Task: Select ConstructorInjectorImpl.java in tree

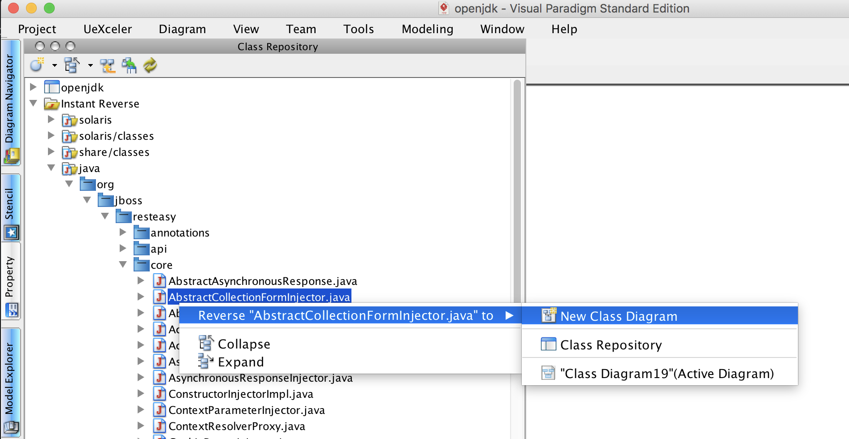Action: point(241,394)
